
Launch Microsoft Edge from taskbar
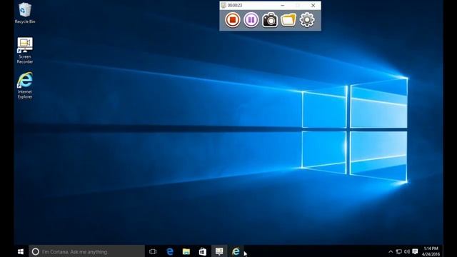coord(170,251)
